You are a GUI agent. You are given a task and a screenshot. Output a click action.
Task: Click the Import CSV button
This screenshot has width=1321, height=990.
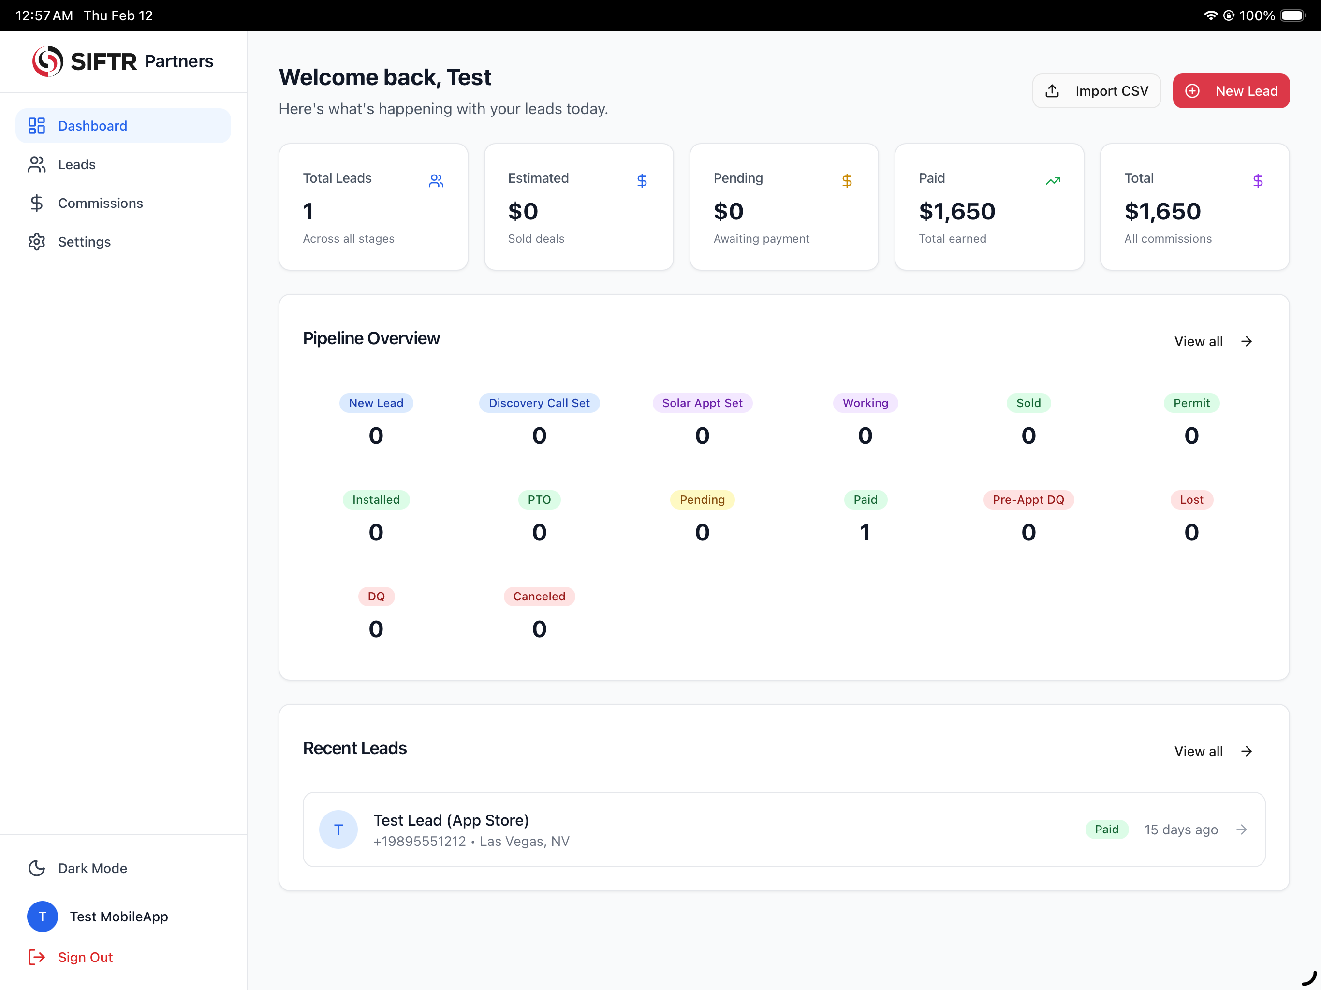click(x=1097, y=91)
